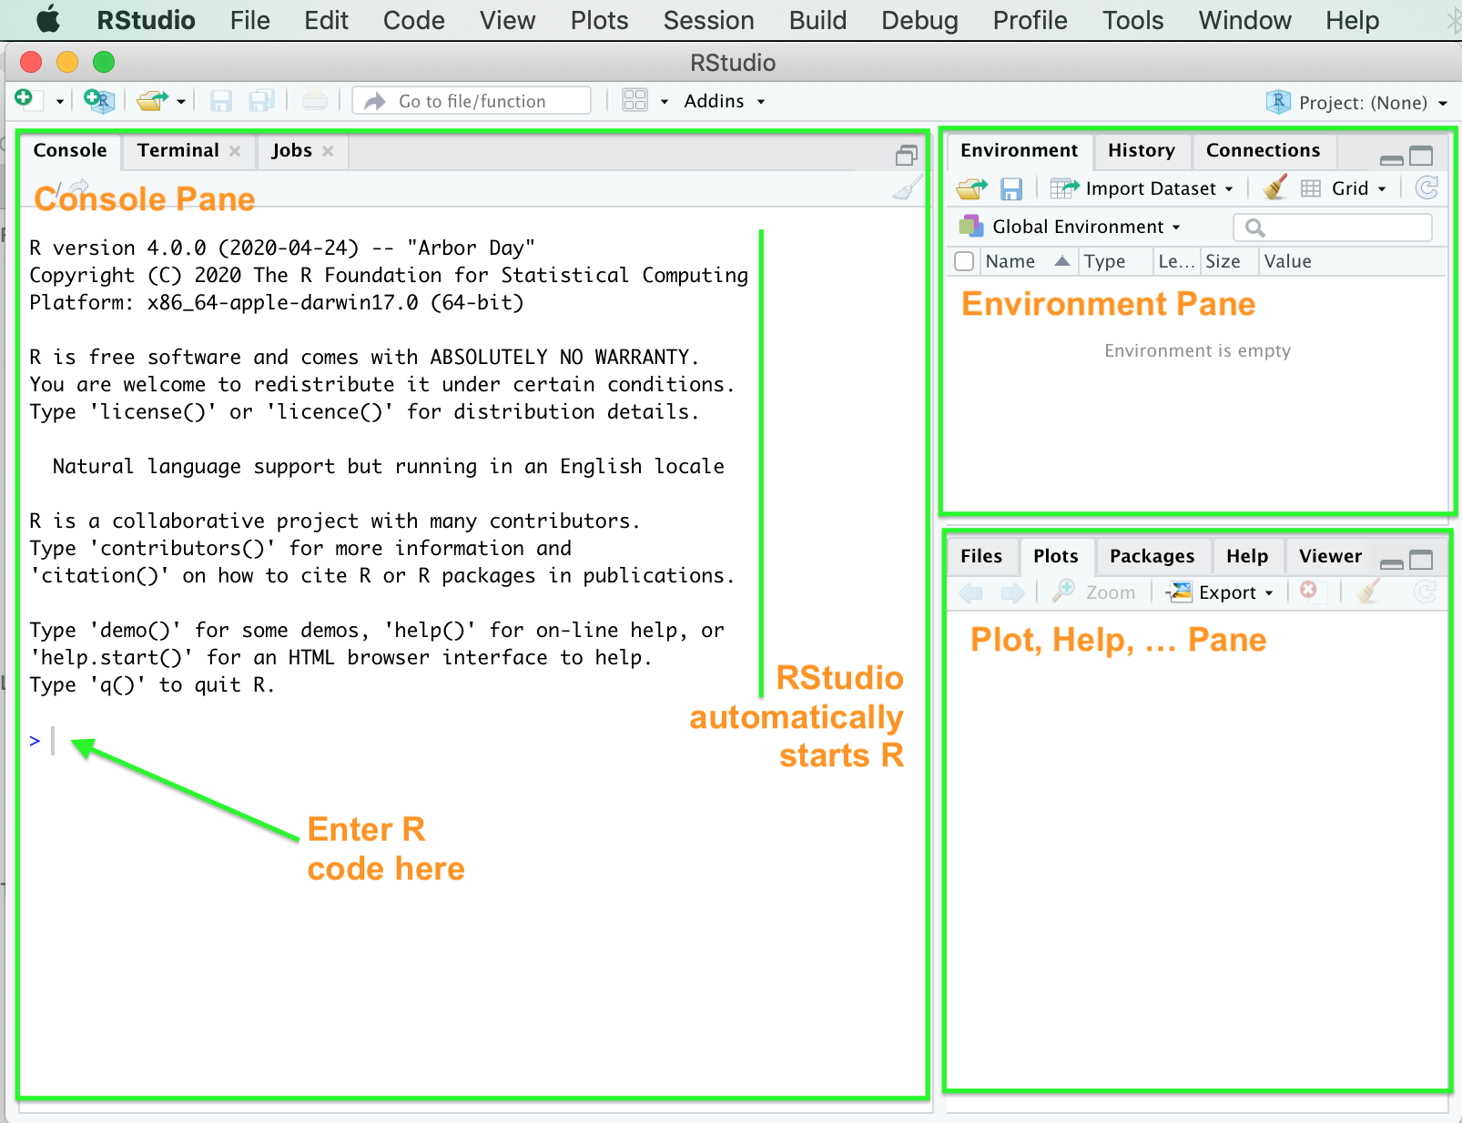Click the next plot arrow
1462x1123 pixels.
click(1012, 593)
